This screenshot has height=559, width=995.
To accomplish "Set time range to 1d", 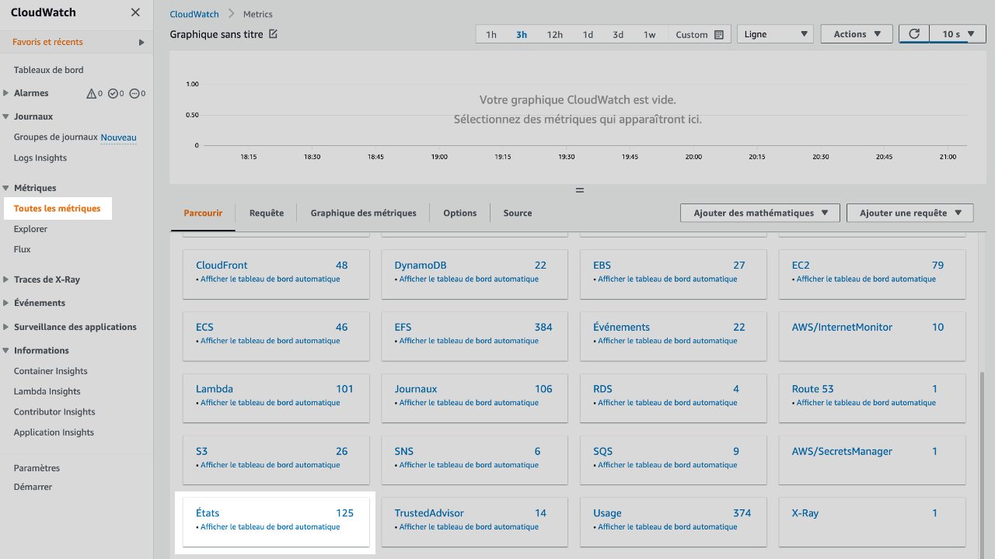I will 588,34.
